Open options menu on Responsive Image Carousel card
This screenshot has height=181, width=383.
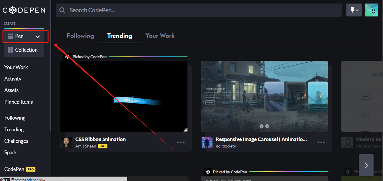pos(321,142)
